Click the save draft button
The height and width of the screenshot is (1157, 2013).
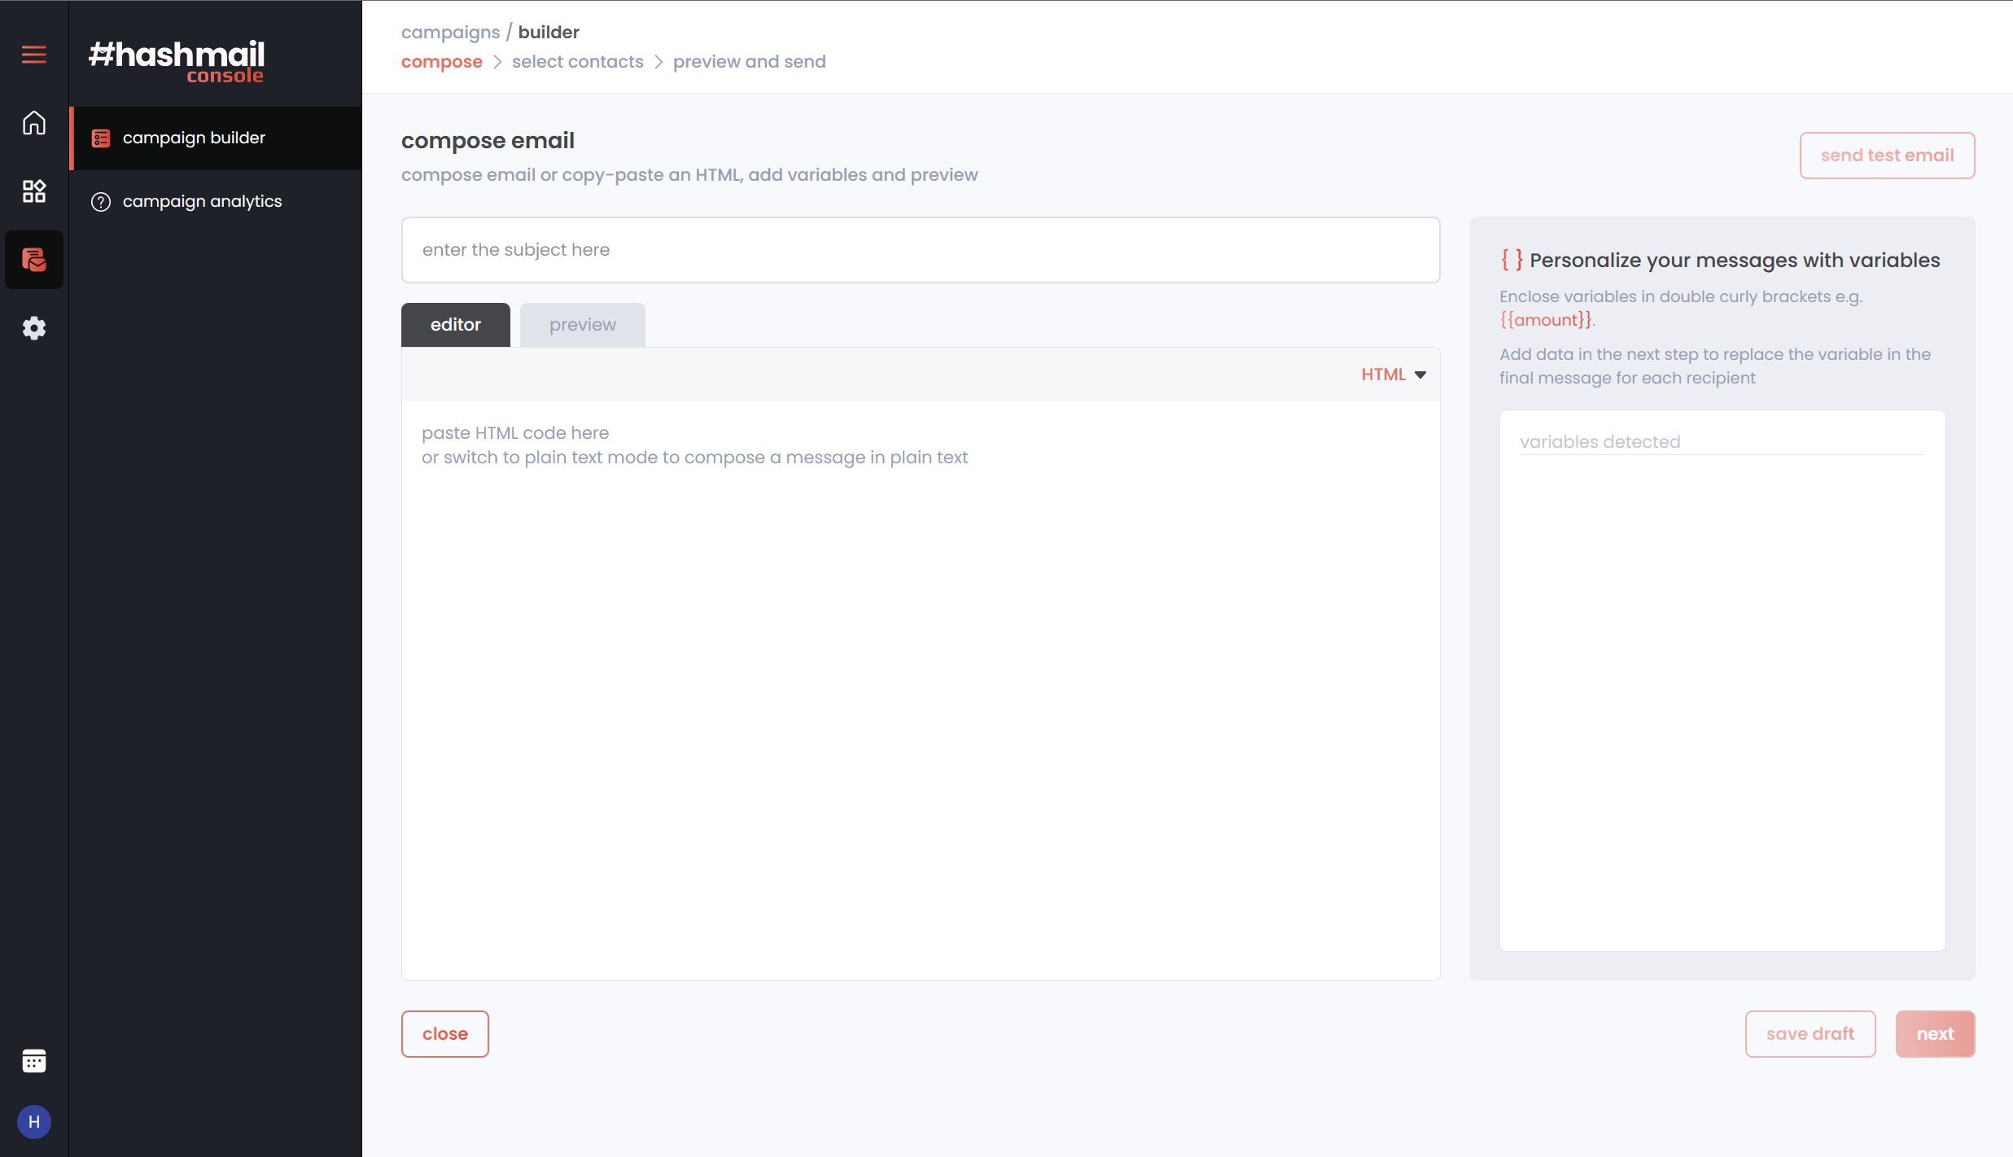coord(1810,1034)
